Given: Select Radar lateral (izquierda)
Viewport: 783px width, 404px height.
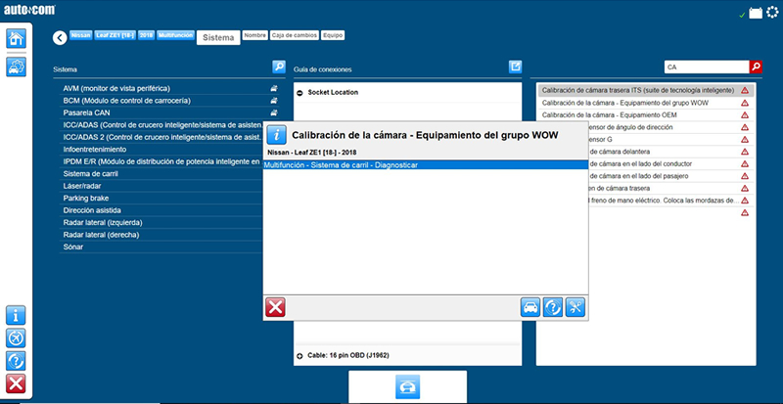Looking at the screenshot, I should point(161,222).
